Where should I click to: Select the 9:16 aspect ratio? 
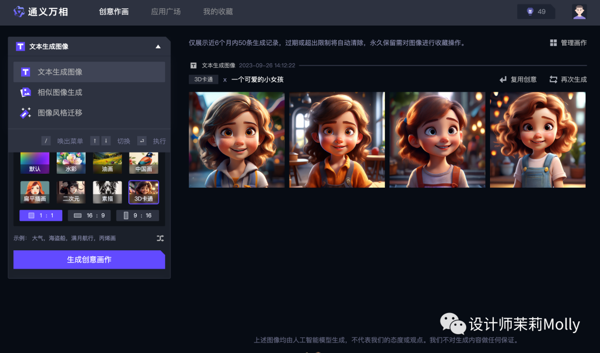pyautogui.click(x=137, y=215)
